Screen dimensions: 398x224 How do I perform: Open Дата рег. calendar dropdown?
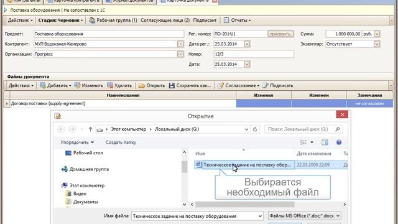point(247,44)
